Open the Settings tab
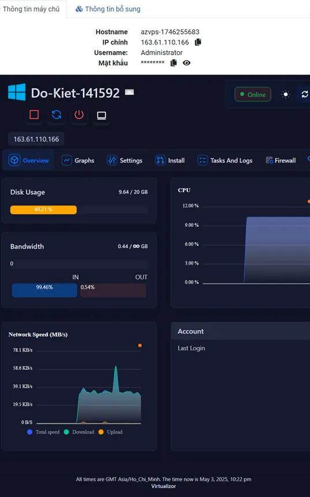The image size is (310, 497). pyautogui.click(x=124, y=160)
